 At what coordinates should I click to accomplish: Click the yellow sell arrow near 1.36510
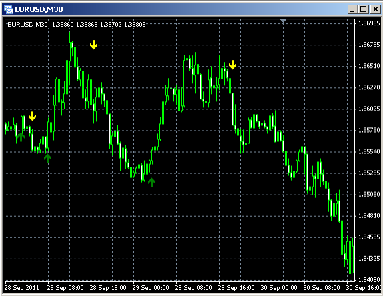(232, 65)
